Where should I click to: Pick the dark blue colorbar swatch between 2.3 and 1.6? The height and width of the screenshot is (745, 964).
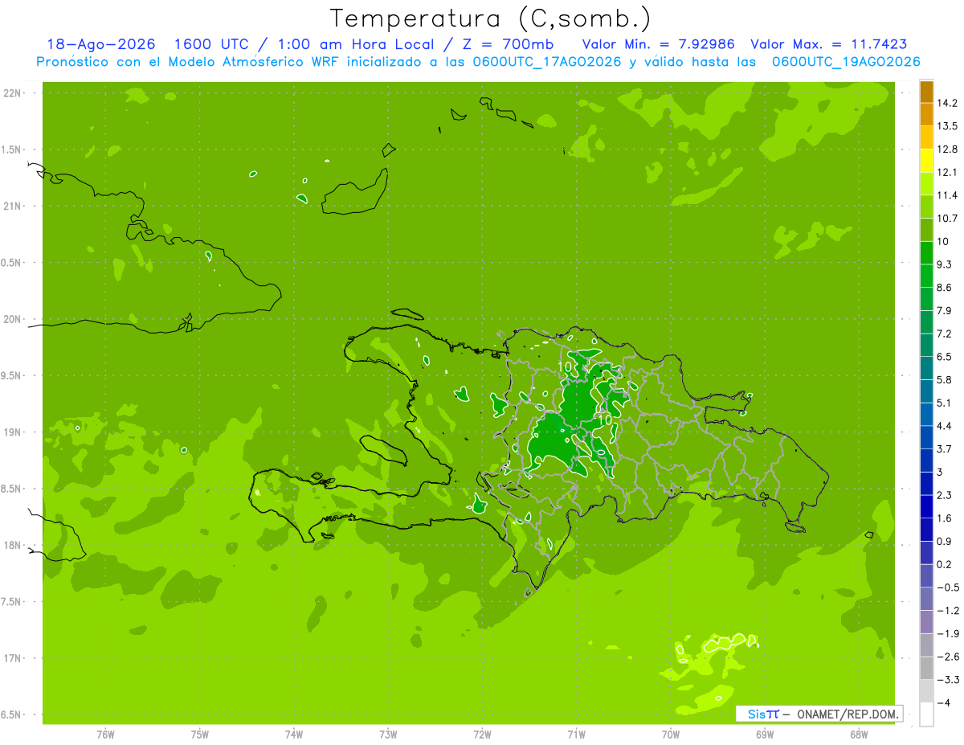tap(926, 506)
